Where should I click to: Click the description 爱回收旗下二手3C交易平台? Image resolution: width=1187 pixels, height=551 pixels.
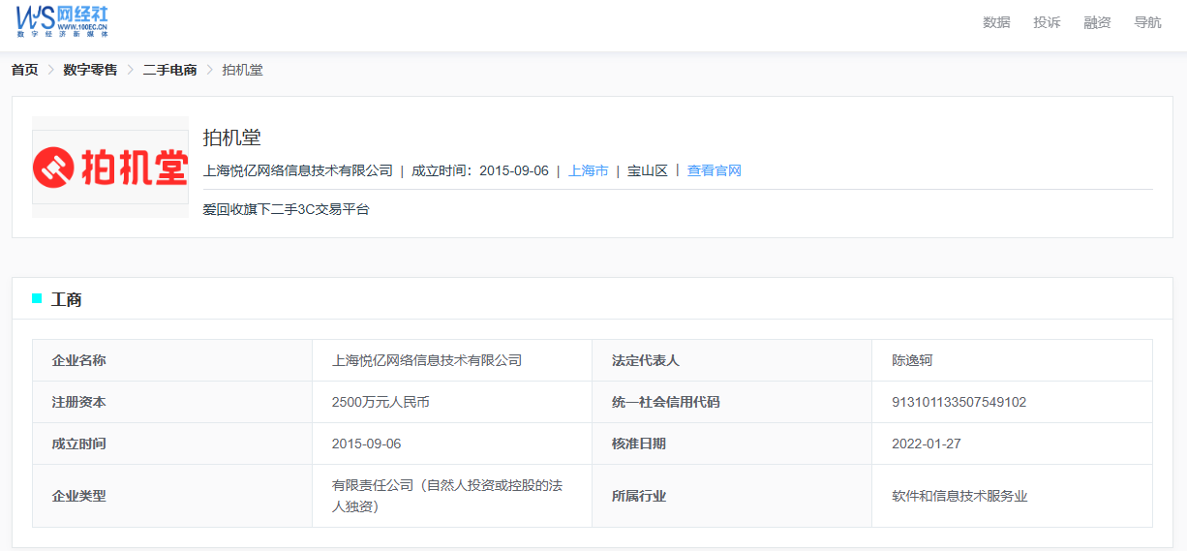click(x=286, y=208)
